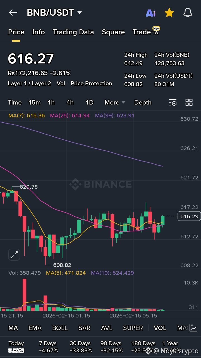Tap the 24h Vol(USDT) value 80.31M
Viewport: 201px width, 358px height.
(164, 84)
